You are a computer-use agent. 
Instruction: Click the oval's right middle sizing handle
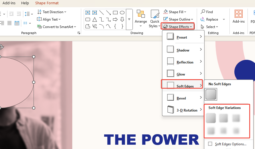coord(34,82)
